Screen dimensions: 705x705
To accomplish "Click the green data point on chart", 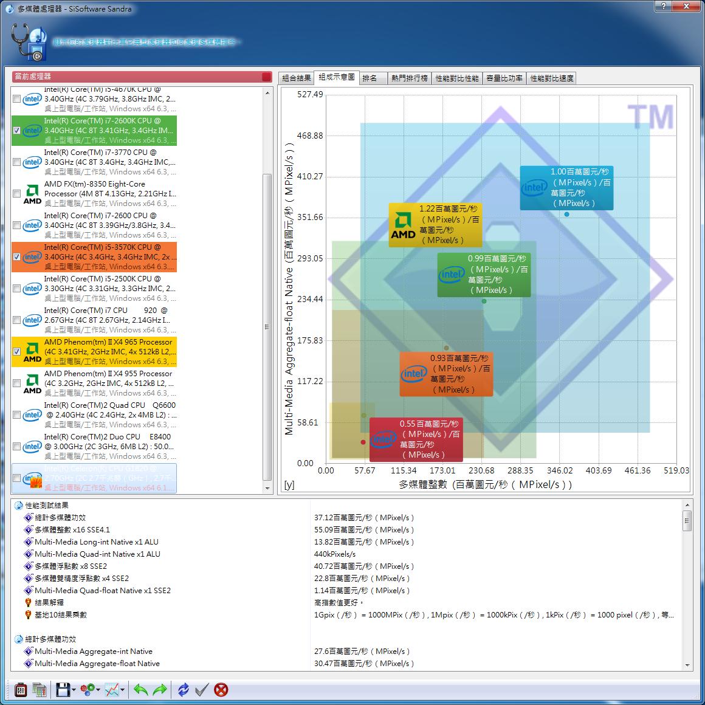I will 484,301.
